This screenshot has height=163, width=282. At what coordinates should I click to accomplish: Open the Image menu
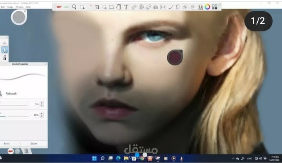point(10,7)
